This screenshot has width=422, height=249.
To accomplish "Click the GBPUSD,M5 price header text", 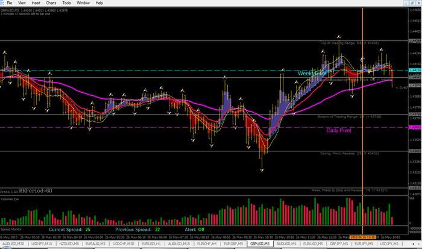I will click(x=34, y=10).
